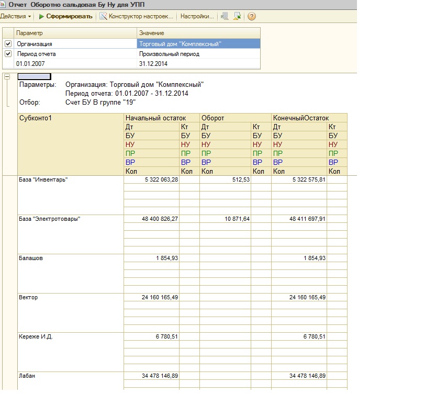Select the Произвольный период value cell
The image size is (436, 394).
click(x=198, y=54)
